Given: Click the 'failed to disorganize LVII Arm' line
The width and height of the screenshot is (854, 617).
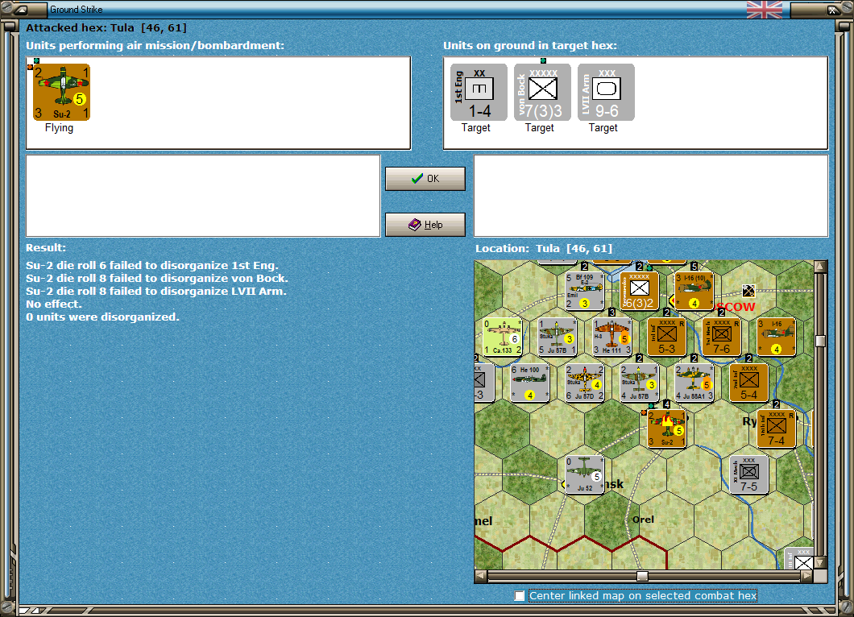Looking at the screenshot, I should coord(155,292).
